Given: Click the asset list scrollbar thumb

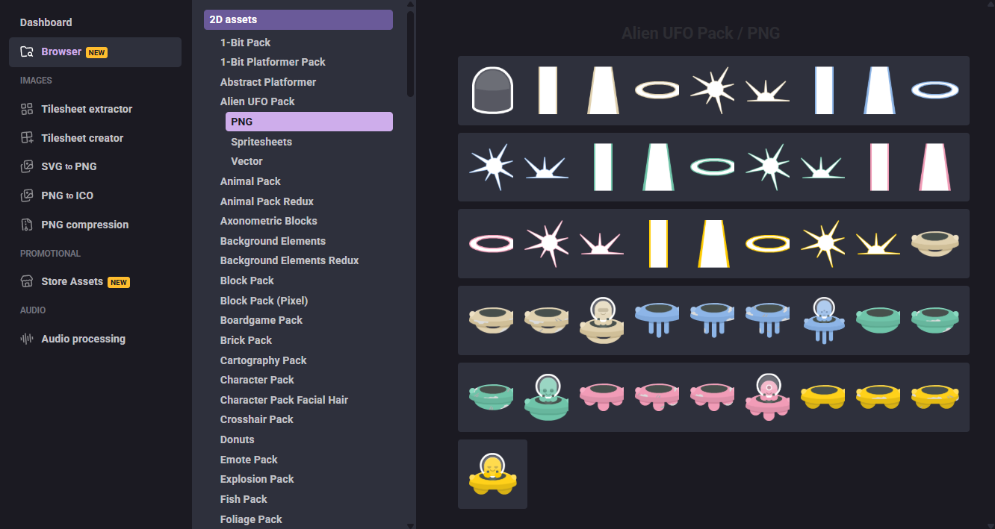Looking at the screenshot, I should tap(411, 52).
